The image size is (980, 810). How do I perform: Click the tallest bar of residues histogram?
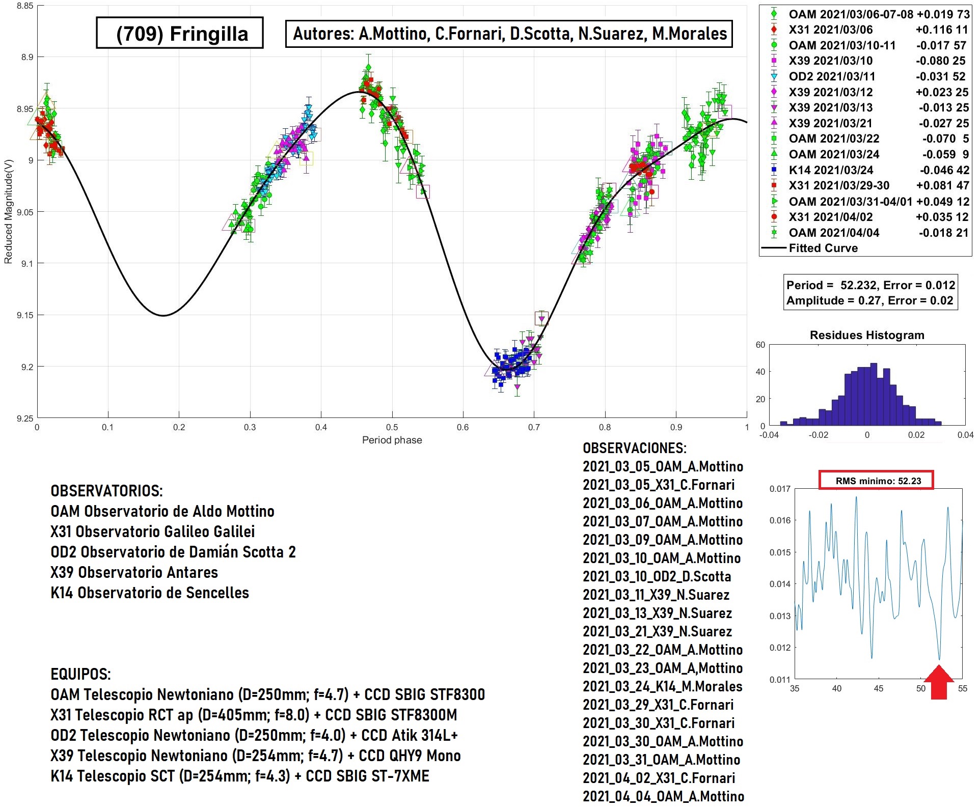[x=874, y=394]
